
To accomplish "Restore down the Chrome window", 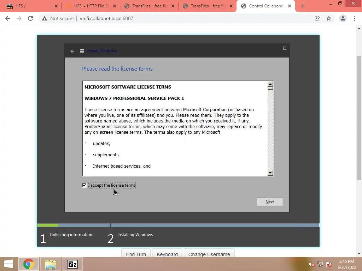I will click(340, 3).
